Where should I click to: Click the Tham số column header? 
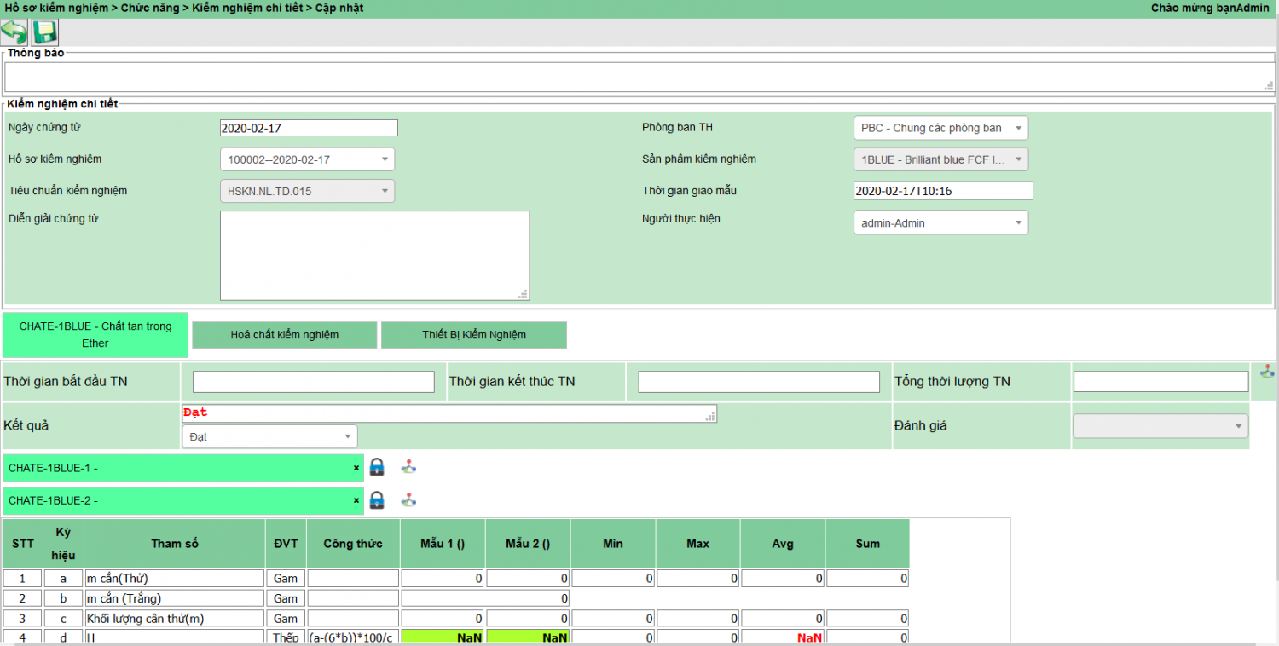(x=175, y=544)
